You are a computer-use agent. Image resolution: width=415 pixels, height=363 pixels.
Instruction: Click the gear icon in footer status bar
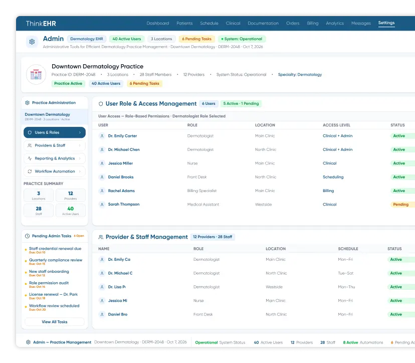(29, 342)
